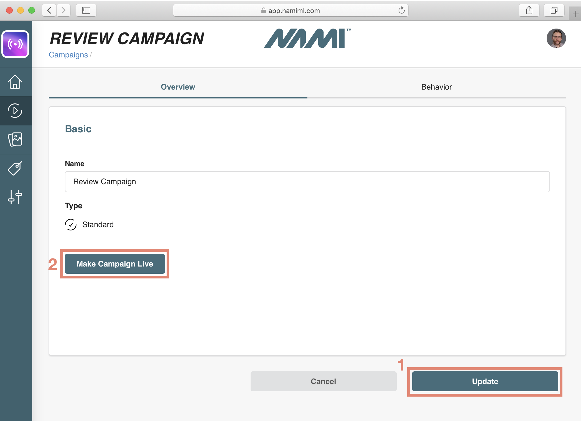Click the purple broadcast app icon
This screenshot has width=581, height=421.
[15, 44]
